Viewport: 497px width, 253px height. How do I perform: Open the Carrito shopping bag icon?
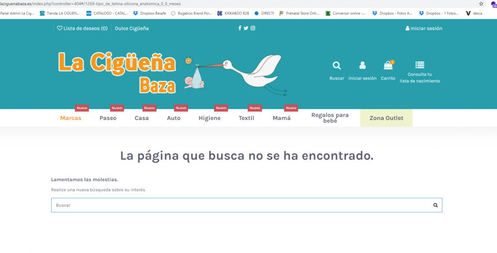[x=388, y=65]
